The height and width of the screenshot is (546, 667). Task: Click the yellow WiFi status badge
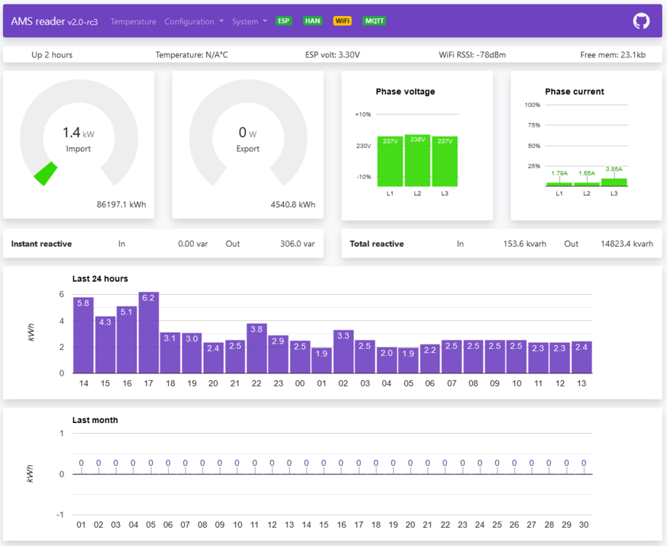(x=342, y=21)
